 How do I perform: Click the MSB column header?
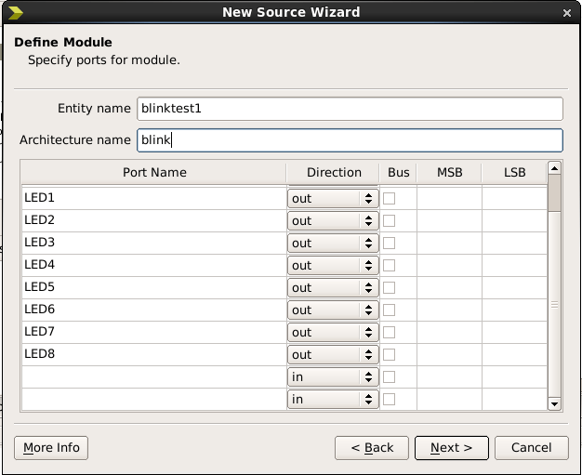click(449, 173)
